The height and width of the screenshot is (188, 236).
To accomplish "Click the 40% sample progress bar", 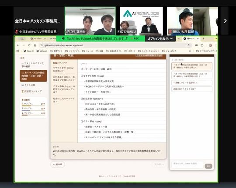I will [x=33, y=106].
